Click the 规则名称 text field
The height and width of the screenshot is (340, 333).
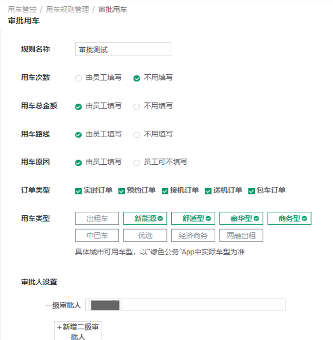(123, 50)
